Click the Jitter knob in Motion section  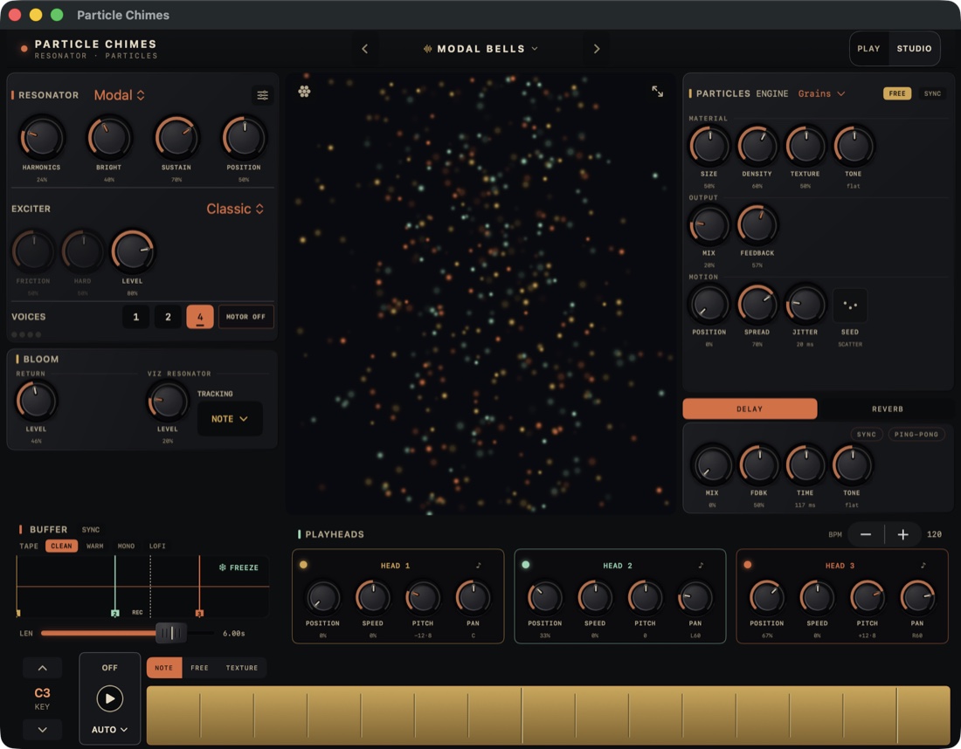click(805, 304)
